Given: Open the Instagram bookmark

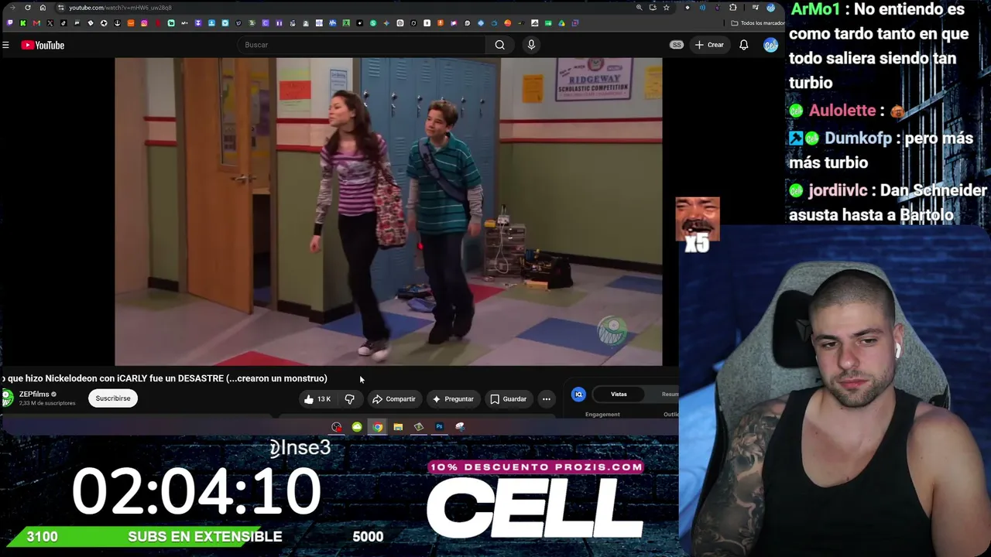Looking at the screenshot, I should pyautogui.click(x=144, y=23).
